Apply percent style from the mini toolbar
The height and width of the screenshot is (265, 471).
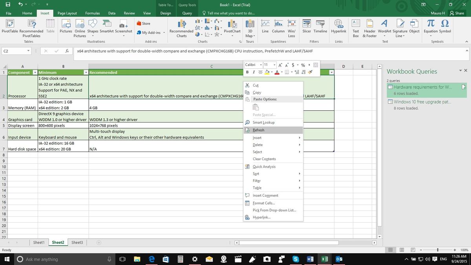tap(303, 65)
